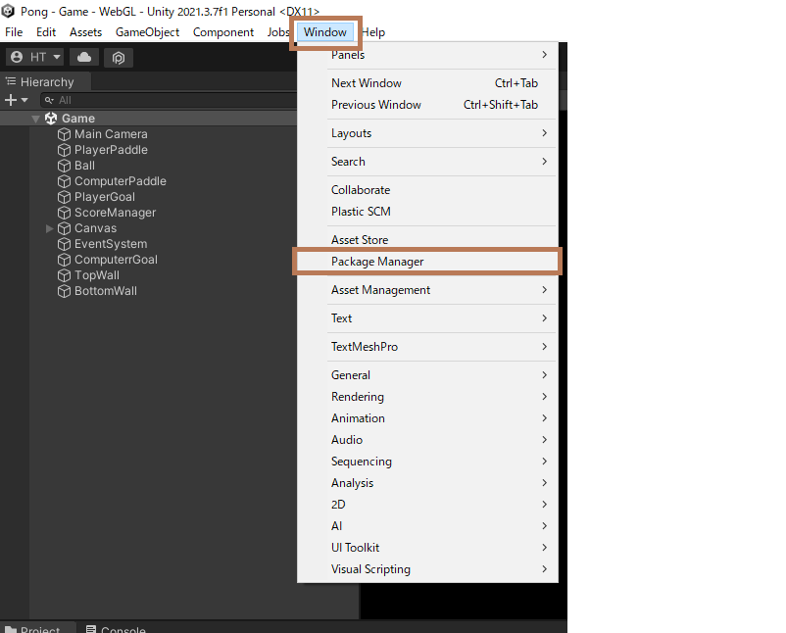Close the Window menu

[324, 32]
